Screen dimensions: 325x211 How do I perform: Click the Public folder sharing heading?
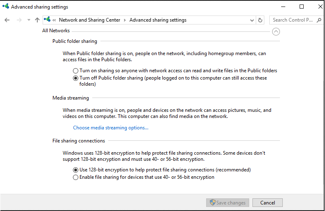point(75,41)
